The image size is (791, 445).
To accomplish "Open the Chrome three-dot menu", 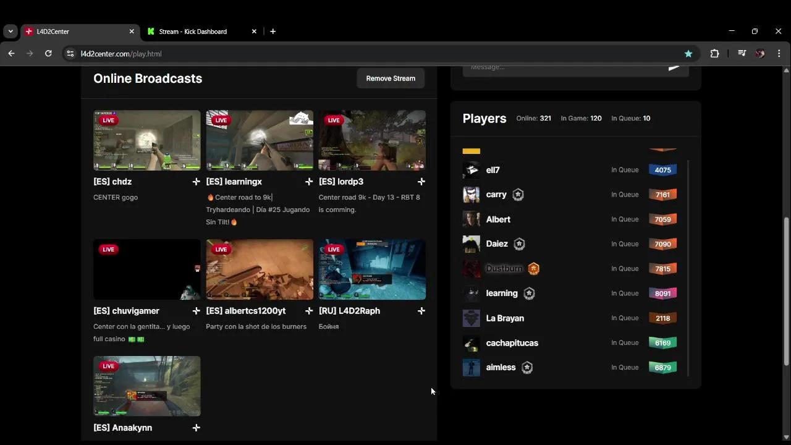I will click(779, 54).
